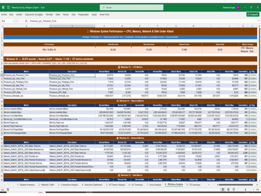Click the Attack Events value 17,084
Viewport: 261px width, 196px height.
click(x=184, y=50)
